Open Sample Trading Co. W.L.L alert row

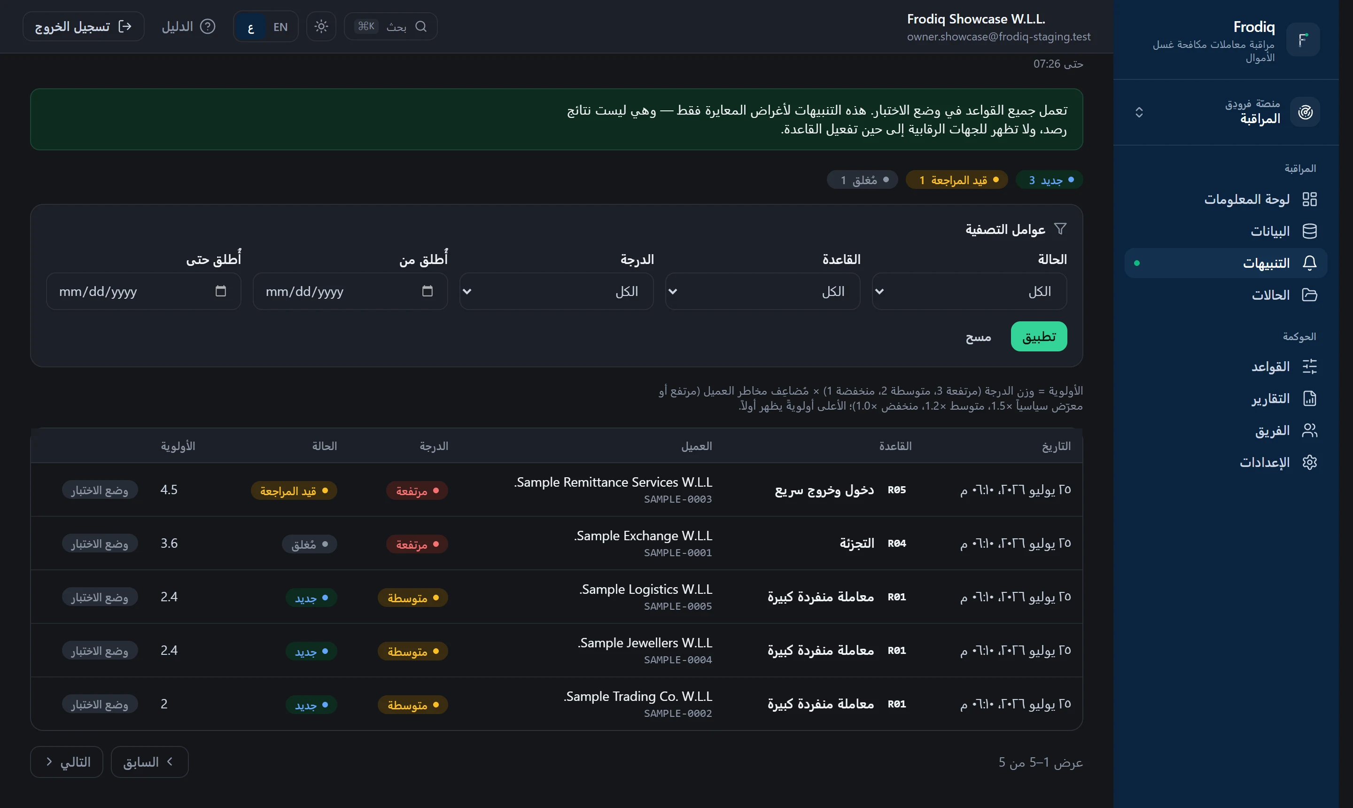point(556,703)
